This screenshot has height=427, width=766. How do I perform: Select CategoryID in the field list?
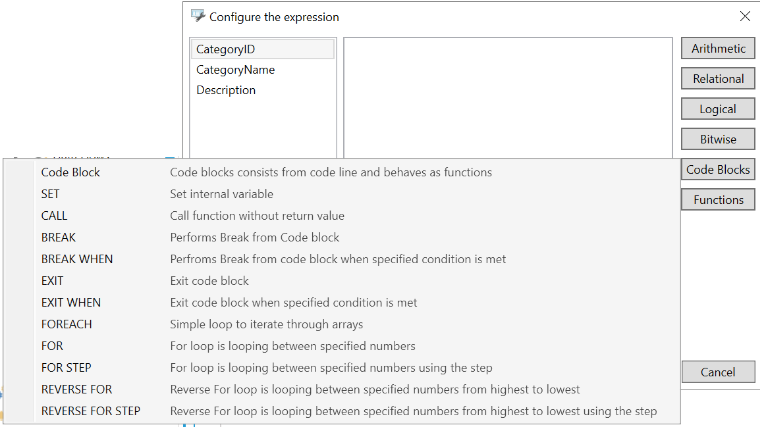pyautogui.click(x=225, y=49)
